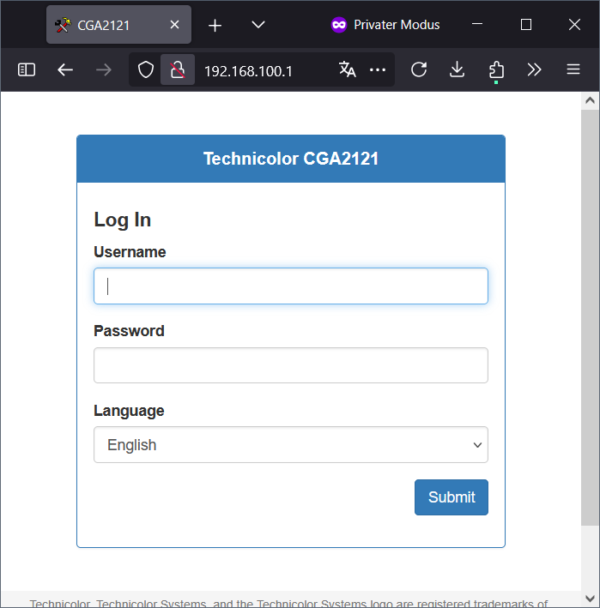Toggle the browser sidebar panel icon
Viewport: 600px width, 608px height.
pos(27,69)
